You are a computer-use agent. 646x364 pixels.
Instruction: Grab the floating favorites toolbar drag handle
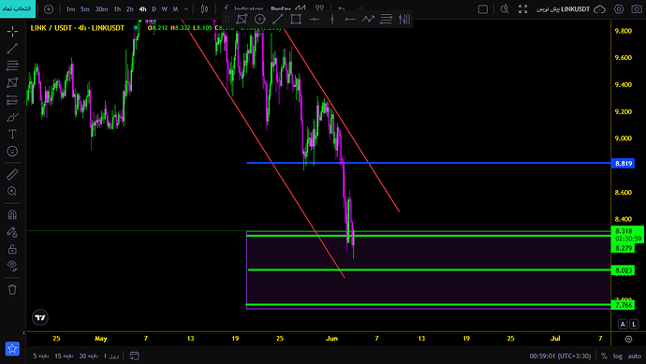(x=227, y=19)
